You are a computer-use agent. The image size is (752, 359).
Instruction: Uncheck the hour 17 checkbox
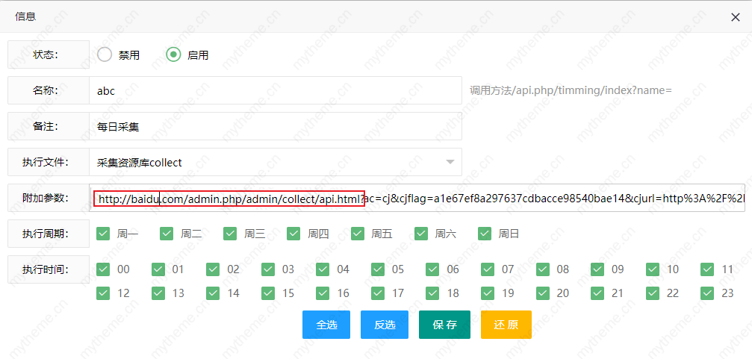(x=378, y=293)
